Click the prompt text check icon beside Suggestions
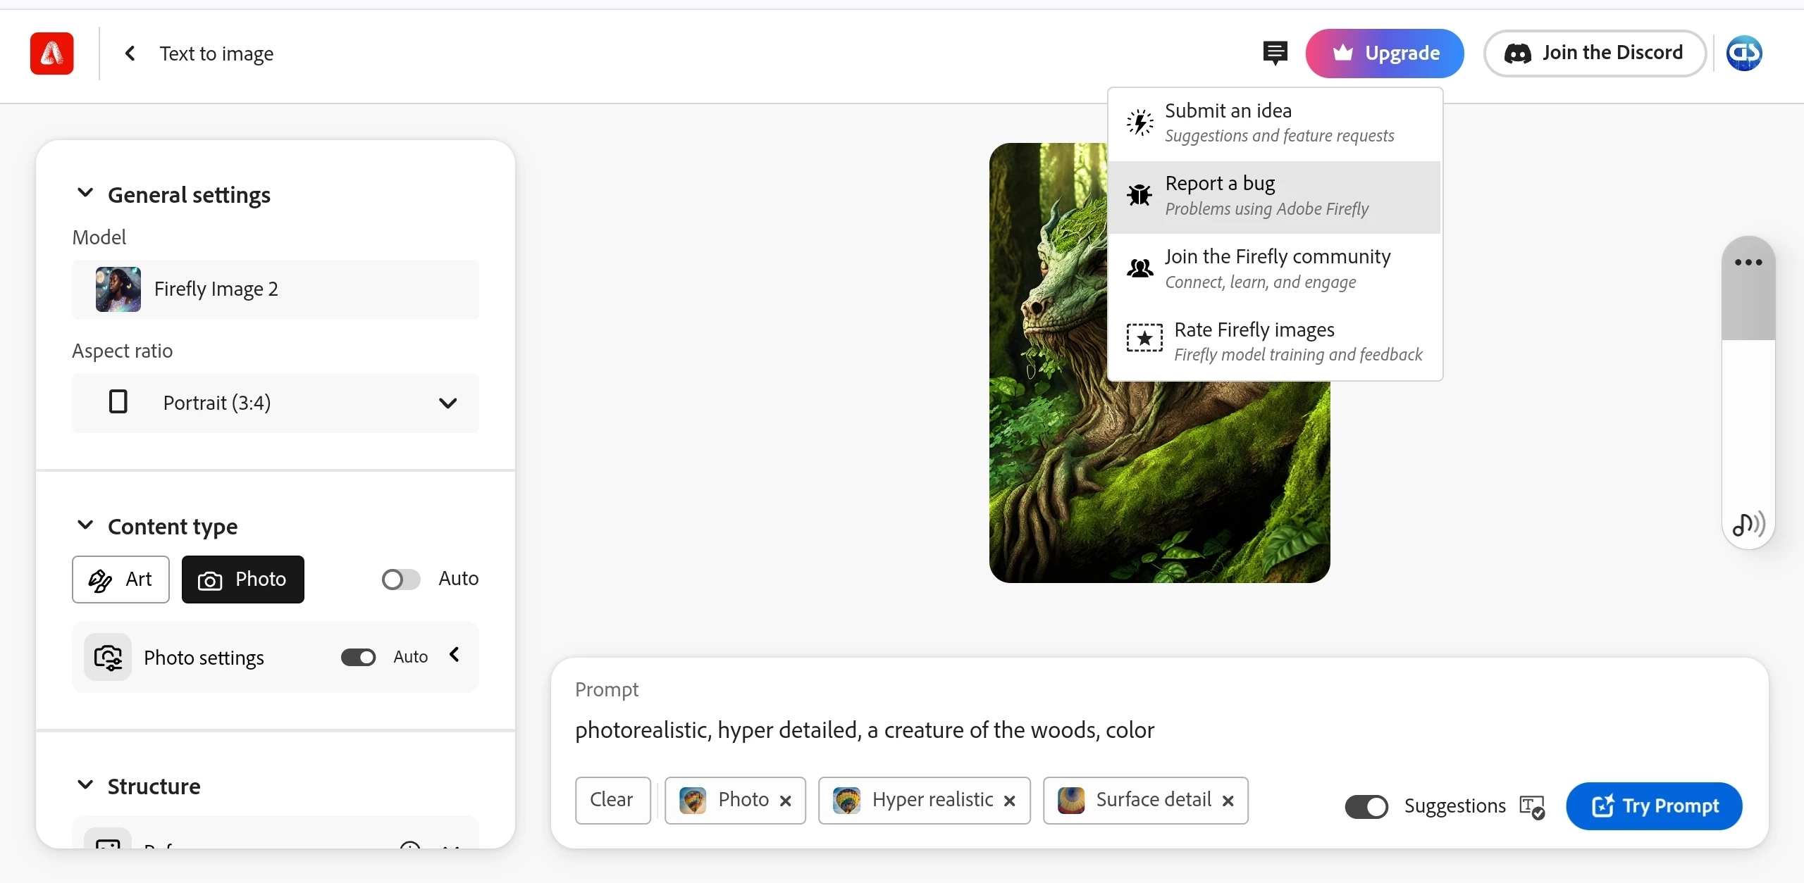This screenshot has width=1804, height=883. click(1532, 806)
